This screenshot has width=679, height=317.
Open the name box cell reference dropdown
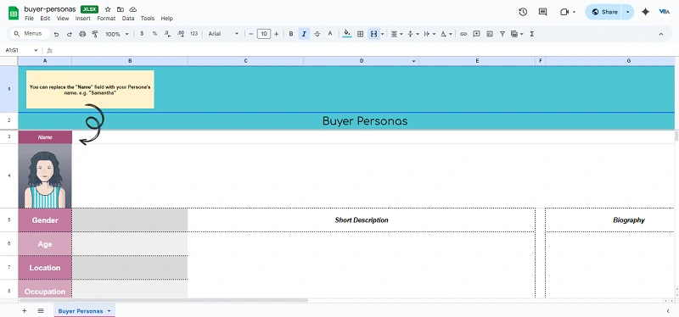coord(36,51)
